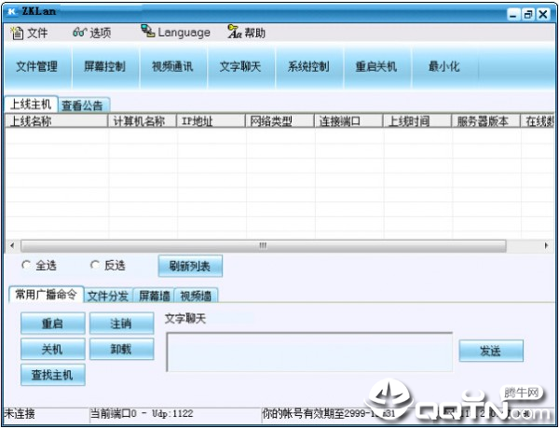
Task: Click the 当前端口 Udp:1122 status text
Action: pyautogui.click(x=142, y=414)
